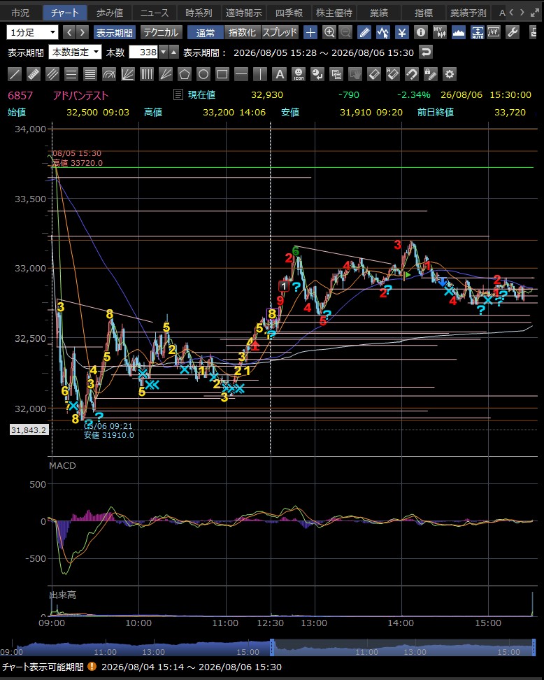The height and width of the screenshot is (680, 544).
Task: Open drawing settings gear icon
Action: click(x=450, y=74)
